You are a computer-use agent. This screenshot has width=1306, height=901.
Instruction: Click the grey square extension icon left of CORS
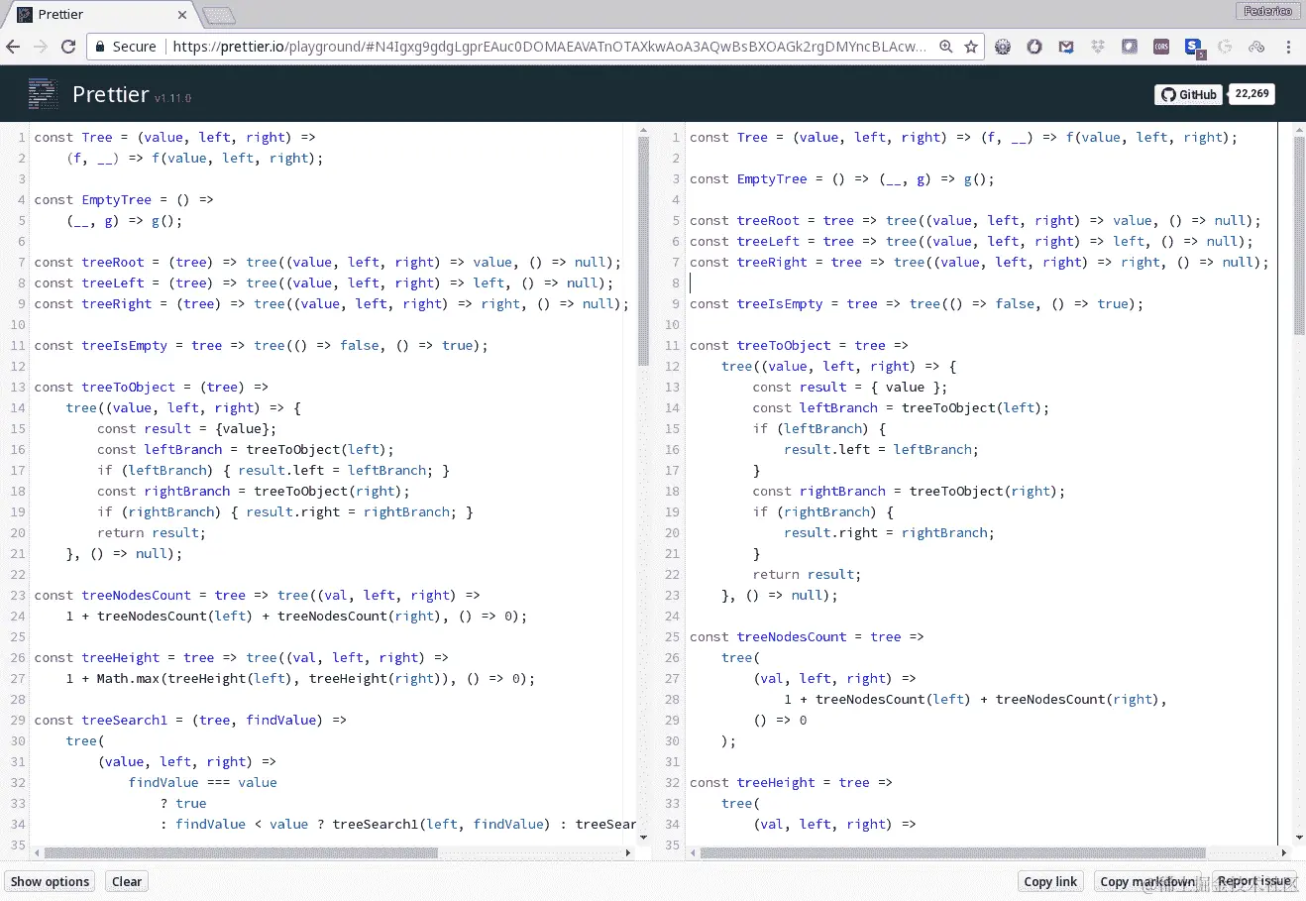coord(1130,47)
